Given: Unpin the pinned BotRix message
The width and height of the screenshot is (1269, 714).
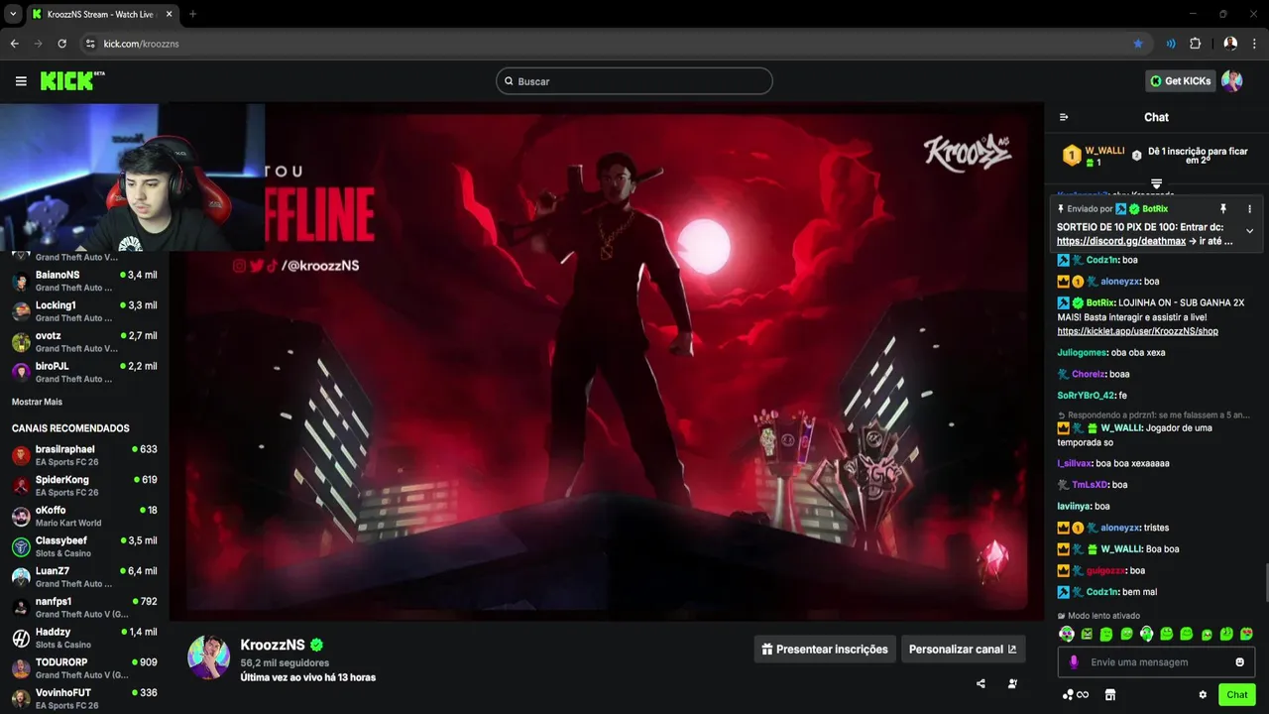Looking at the screenshot, I should (1223, 209).
